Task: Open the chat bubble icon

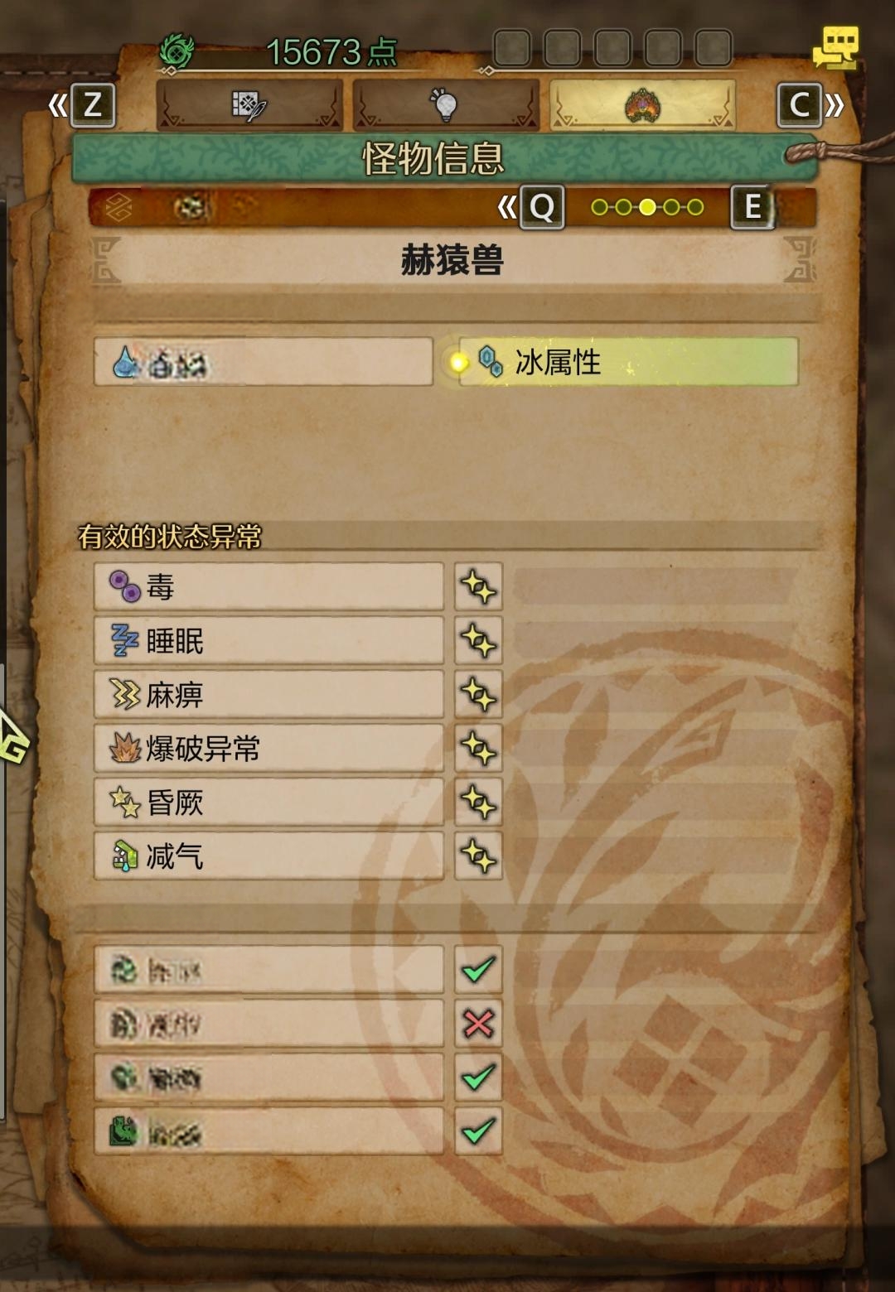Action: (x=835, y=47)
